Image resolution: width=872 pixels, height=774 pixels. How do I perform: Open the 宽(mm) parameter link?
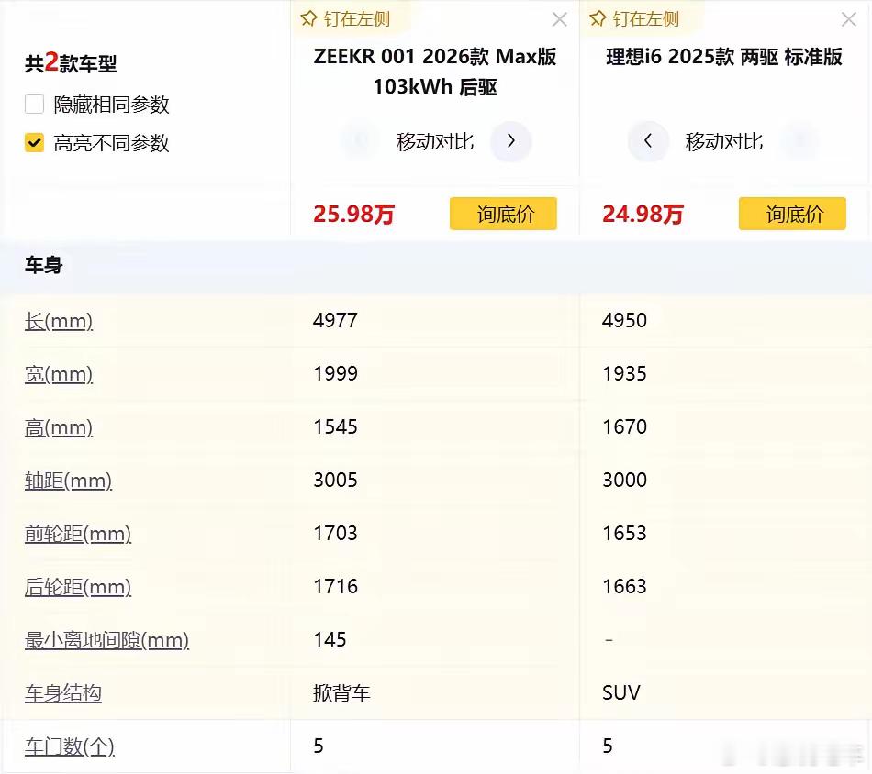[59, 374]
